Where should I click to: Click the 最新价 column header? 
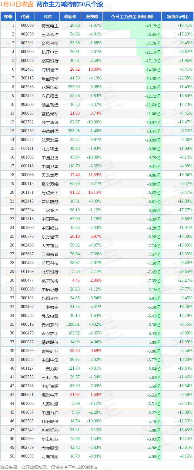pyautogui.click(x=70, y=17)
